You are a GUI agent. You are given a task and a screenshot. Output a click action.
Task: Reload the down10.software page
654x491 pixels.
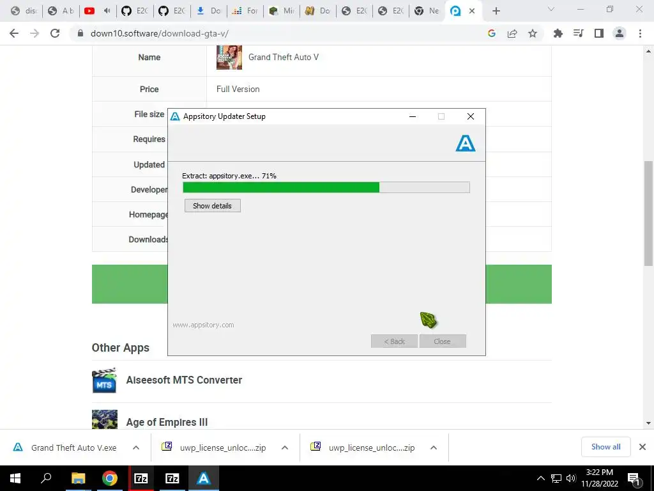(x=55, y=33)
